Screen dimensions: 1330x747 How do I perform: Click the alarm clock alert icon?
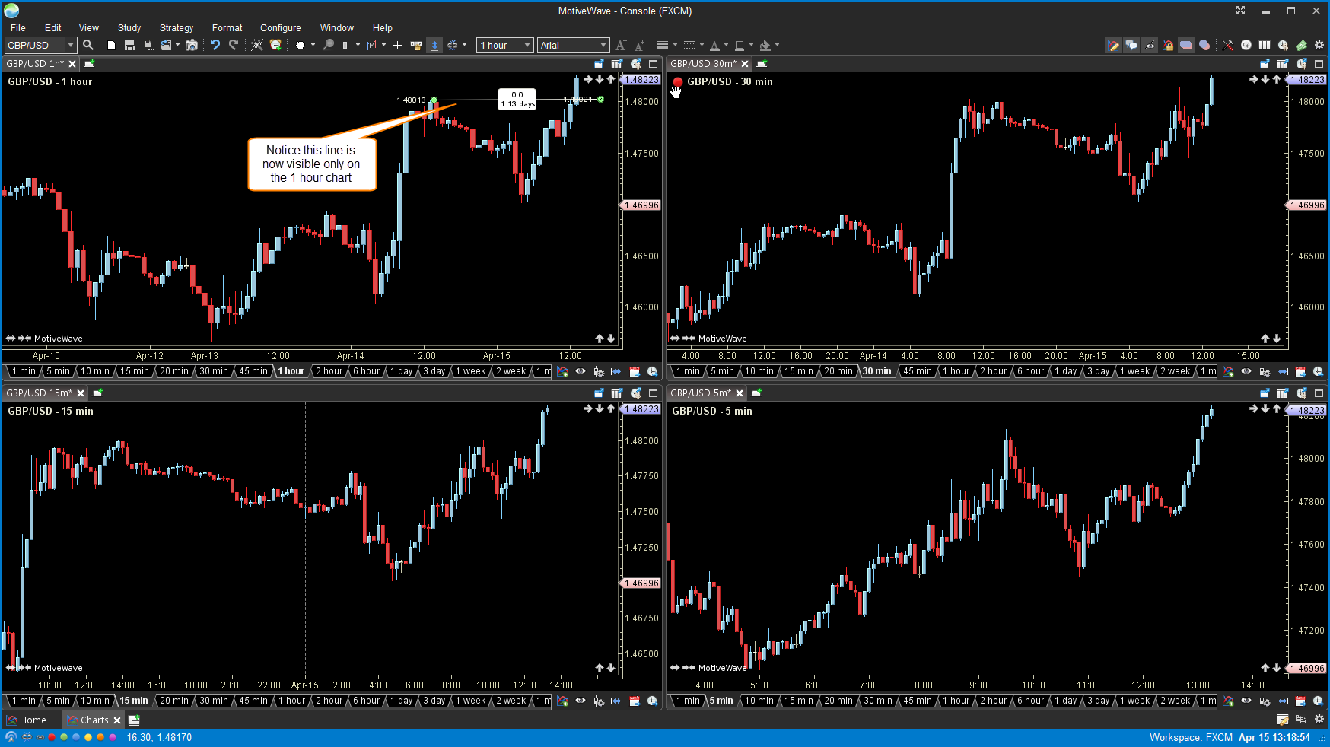coord(275,45)
